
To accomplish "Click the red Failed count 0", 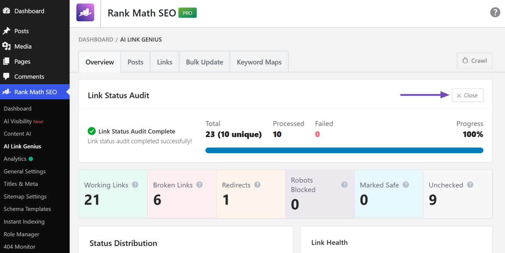I will [317, 134].
